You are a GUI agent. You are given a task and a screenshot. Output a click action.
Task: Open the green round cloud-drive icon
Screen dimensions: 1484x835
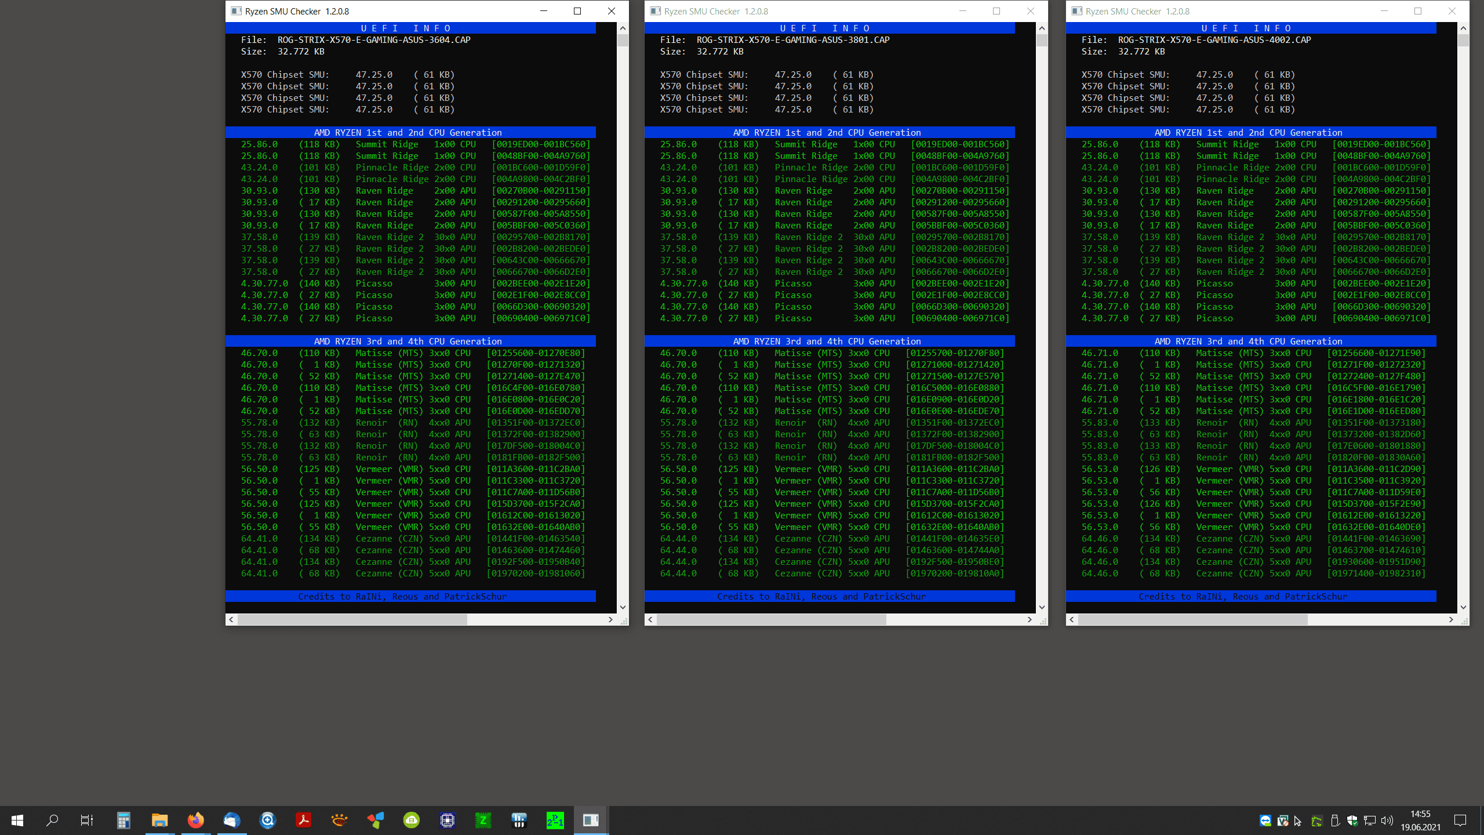click(411, 820)
